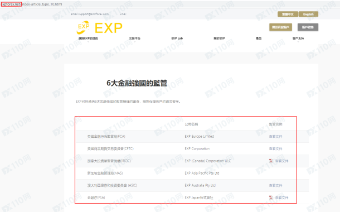Image resolution: width=340 pixels, height=212 pixels.
Task: Click the regulatory website column header
Action: click(x=275, y=124)
